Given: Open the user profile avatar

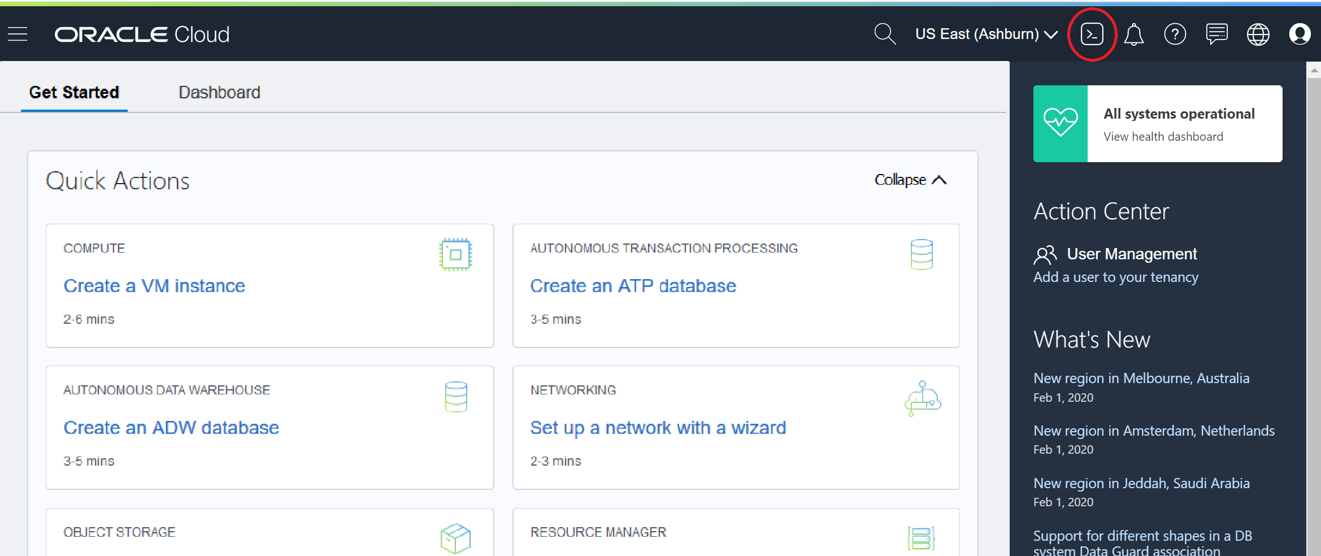Looking at the screenshot, I should 1300,34.
